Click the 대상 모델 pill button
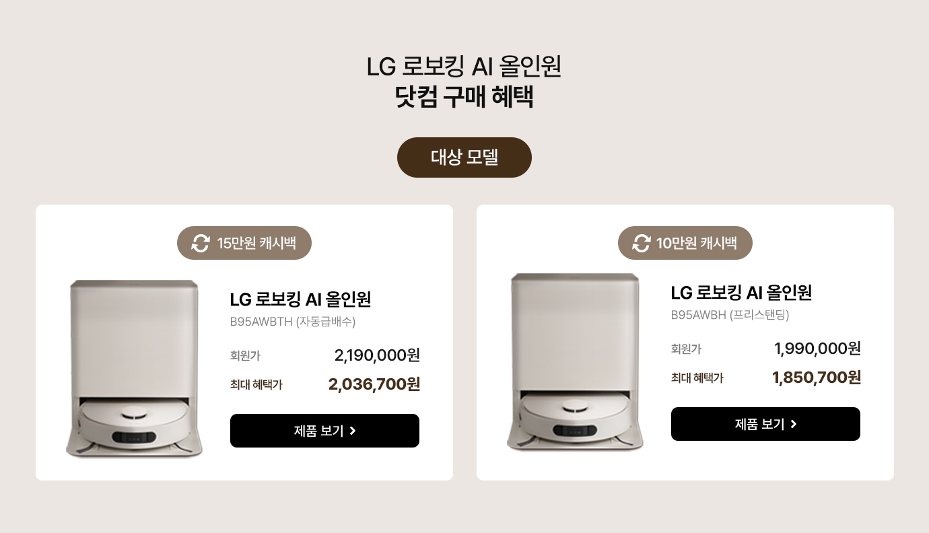 point(464,157)
